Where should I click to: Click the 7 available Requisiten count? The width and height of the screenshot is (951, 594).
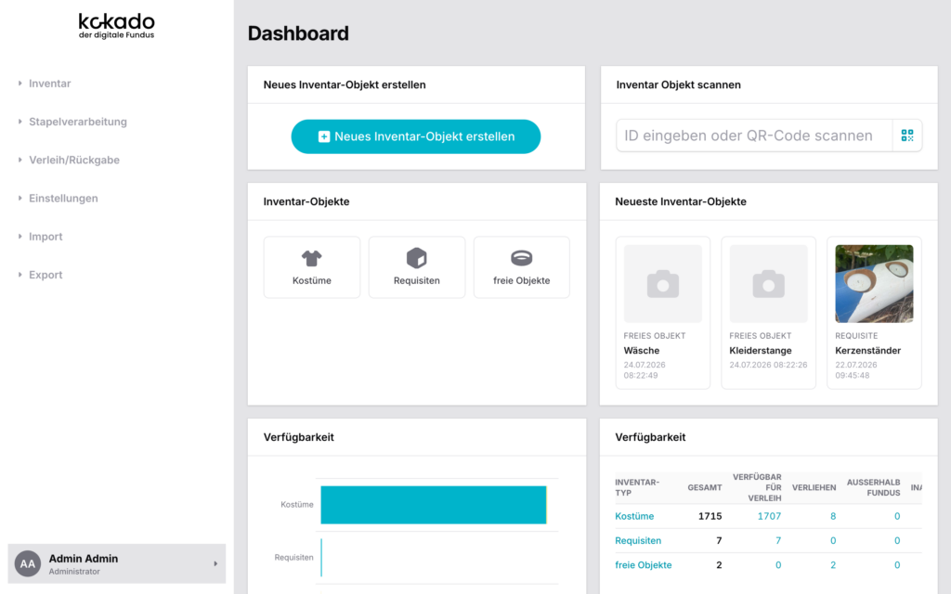tap(778, 541)
